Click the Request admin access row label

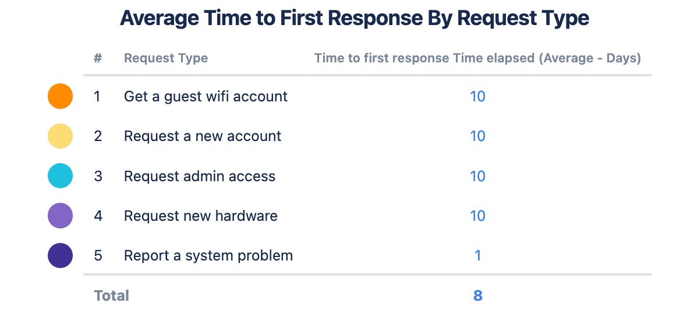(200, 176)
